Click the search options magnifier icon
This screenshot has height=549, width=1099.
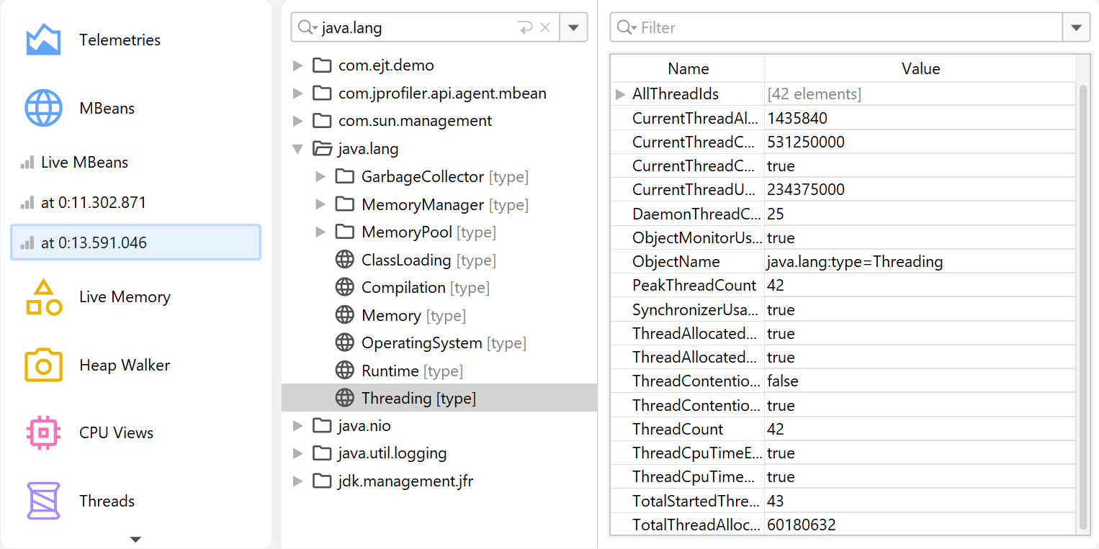(x=308, y=28)
